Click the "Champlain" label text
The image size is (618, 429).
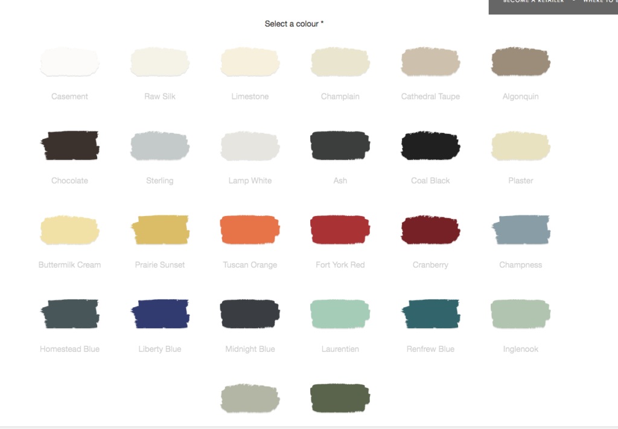(x=340, y=97)
